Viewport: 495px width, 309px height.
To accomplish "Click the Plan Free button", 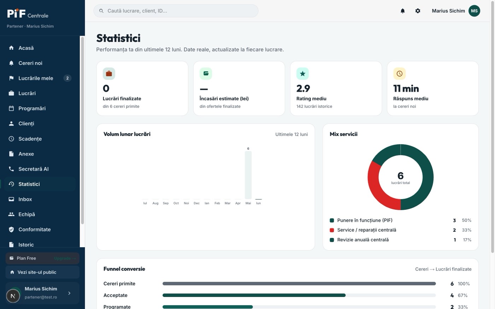I will tap(42, 258).
